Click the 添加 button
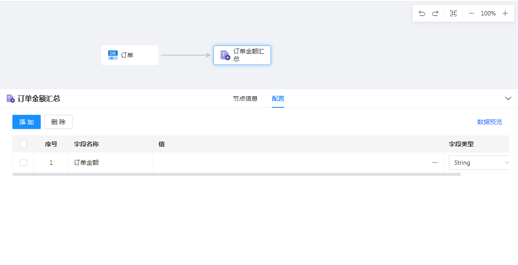Viewport: 518px width, 265px height. (x=27, y=122)
